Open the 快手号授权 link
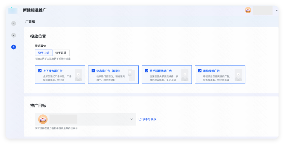Image resolution: width=284 pixels, height=144 pixels. click(149, 119)
